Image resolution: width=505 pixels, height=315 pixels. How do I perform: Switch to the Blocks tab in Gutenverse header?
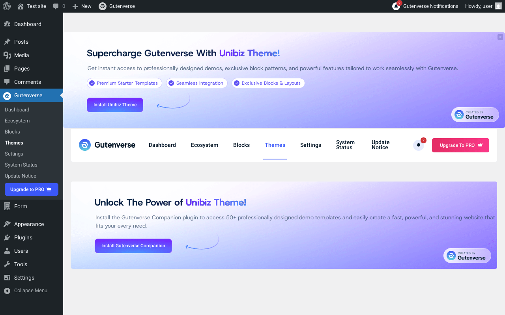pyautogui.click(x=241, y=145)
